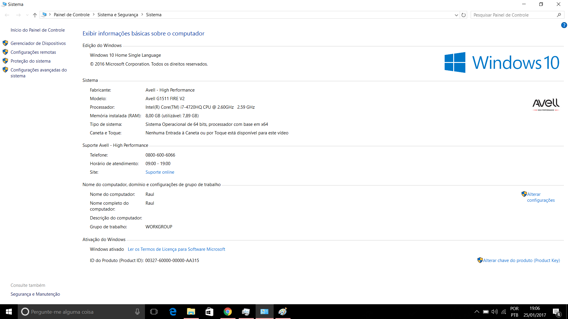Expand the chevron after Painel de Controle
Screen dimensions: 568x319
(93, 14)
